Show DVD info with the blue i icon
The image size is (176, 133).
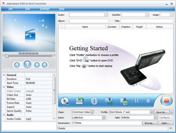click(94, 101)
